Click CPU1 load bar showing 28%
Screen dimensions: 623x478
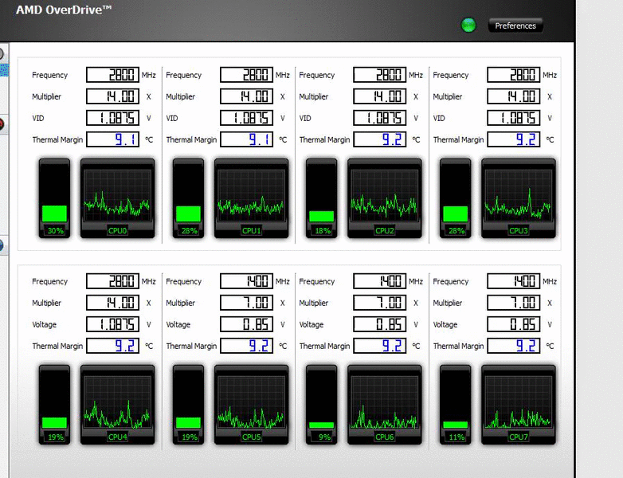[x=188, y=198]
